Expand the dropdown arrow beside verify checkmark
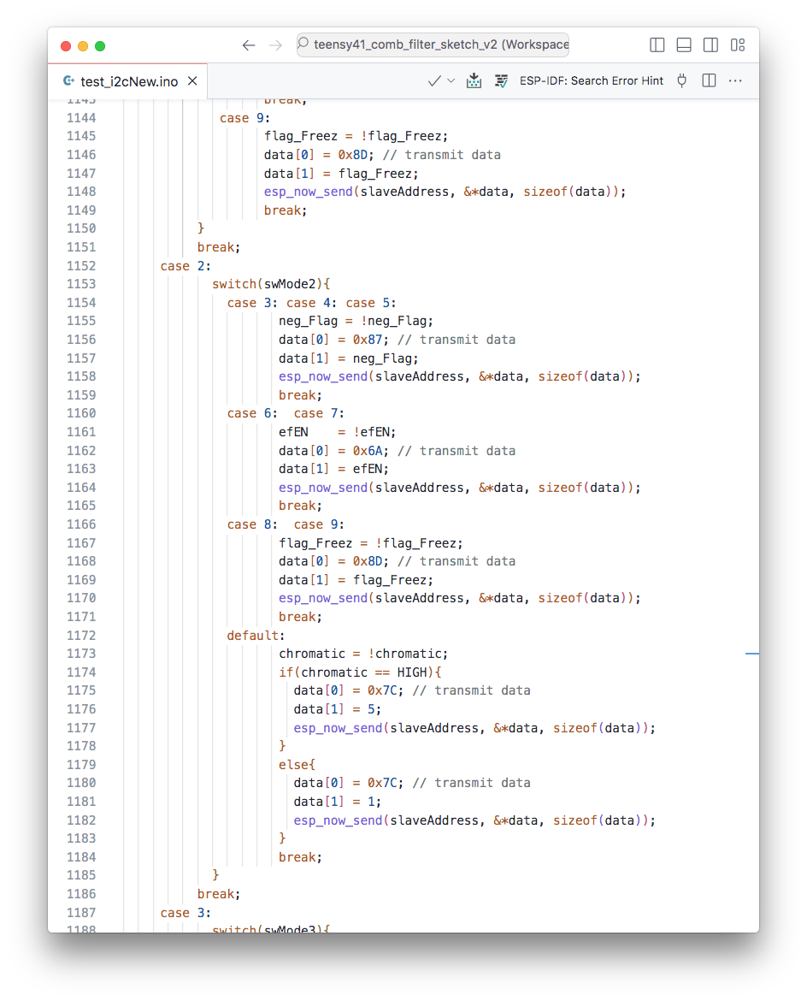The height and width of the screenshot is (1001, 807). coord(451,80)
